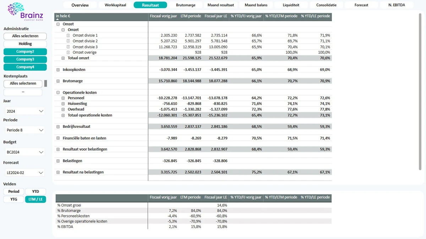
Task: Click Alles selecteren under Administratie
Action: pyautogui.click(x=25, y=36)
